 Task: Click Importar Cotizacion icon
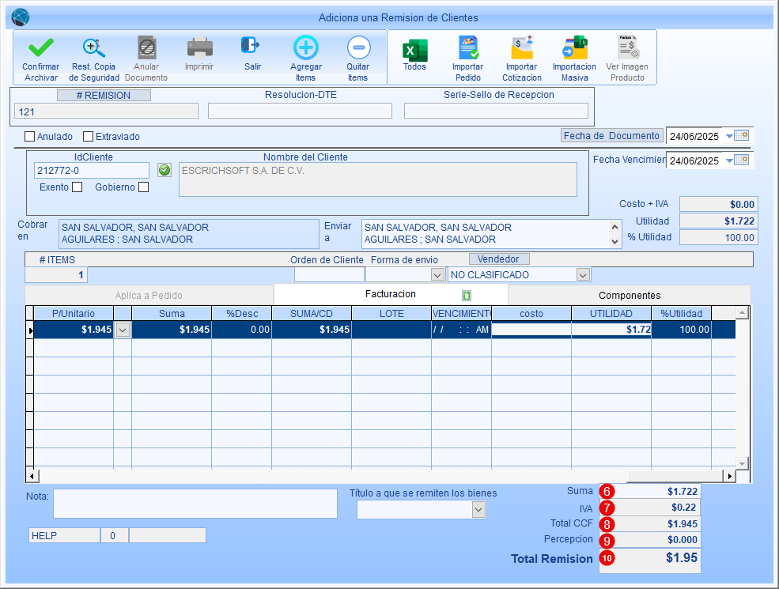pyautogui.click(x=521, y=49)
